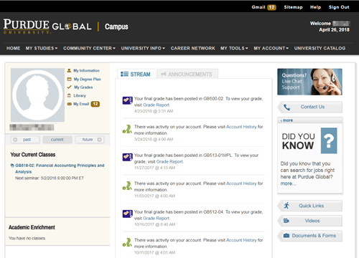Open My Information link
This screenshot has width=359, height=258.
(x=86, y=70)
